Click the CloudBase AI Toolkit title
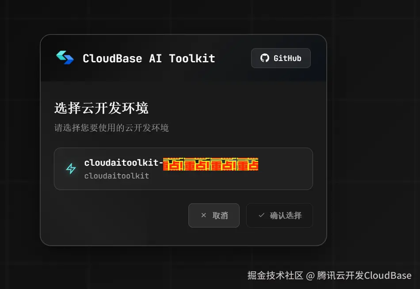This screenshot has height=289, width=420. click(x=149, y=58)
